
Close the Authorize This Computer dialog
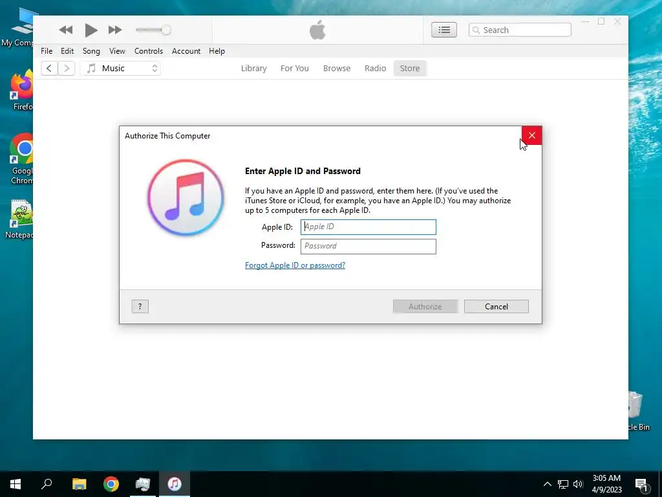532,135
